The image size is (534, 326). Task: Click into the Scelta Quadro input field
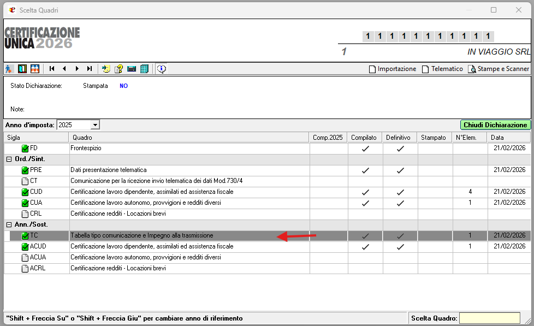489,318
